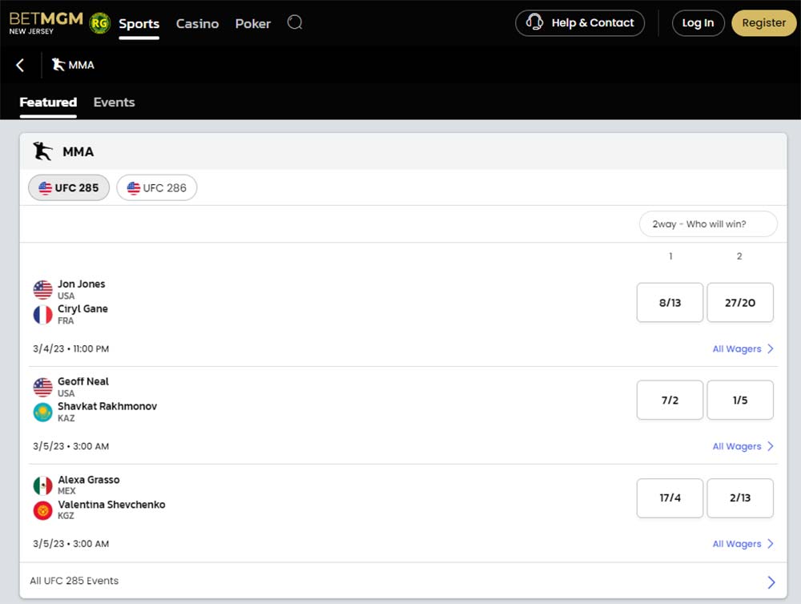Click the Valentina Shevchenko fighter name
The height and width of the screenshot is (604, 801).
[111, 505]
